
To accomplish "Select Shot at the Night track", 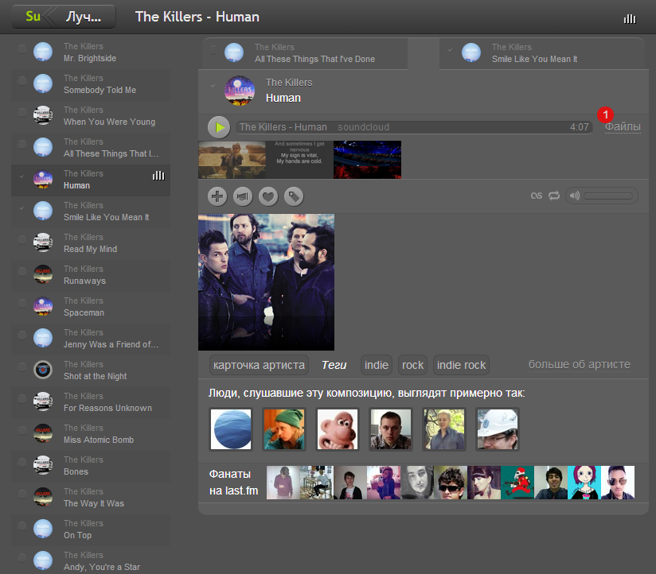I will tap(91, 370).
